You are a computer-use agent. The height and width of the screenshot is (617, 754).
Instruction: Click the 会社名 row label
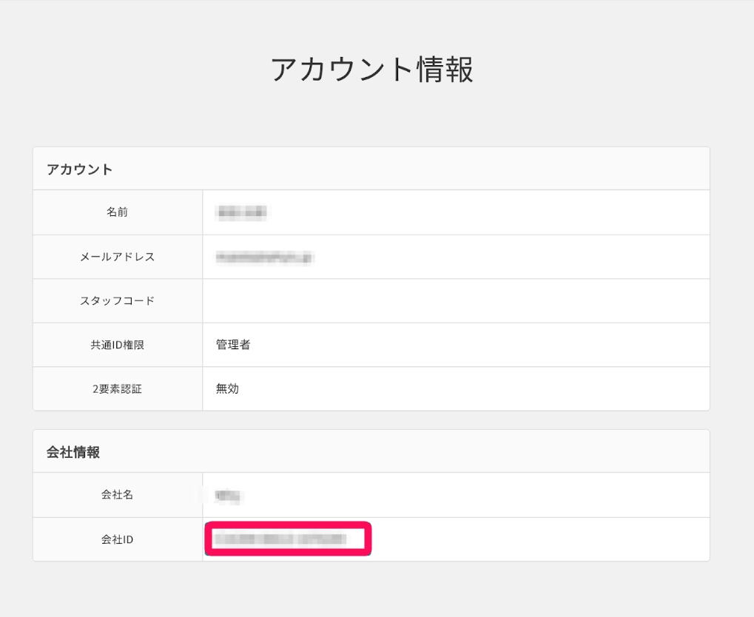point(118,494)
